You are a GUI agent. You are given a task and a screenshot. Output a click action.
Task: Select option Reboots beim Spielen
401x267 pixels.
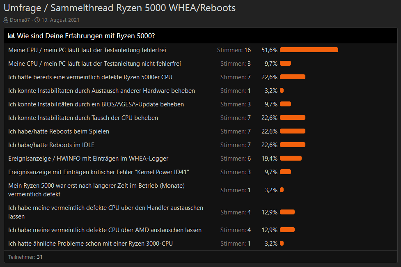(59, 131)
